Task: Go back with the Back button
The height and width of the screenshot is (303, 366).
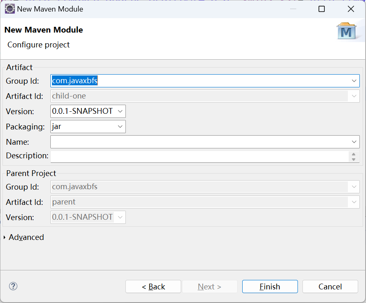Action: tap(153, 287)
